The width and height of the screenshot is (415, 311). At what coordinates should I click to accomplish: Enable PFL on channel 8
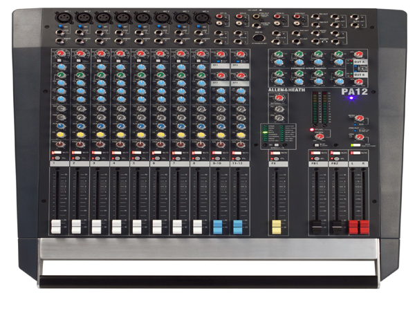pyautogui.click(x=198, y=158)
